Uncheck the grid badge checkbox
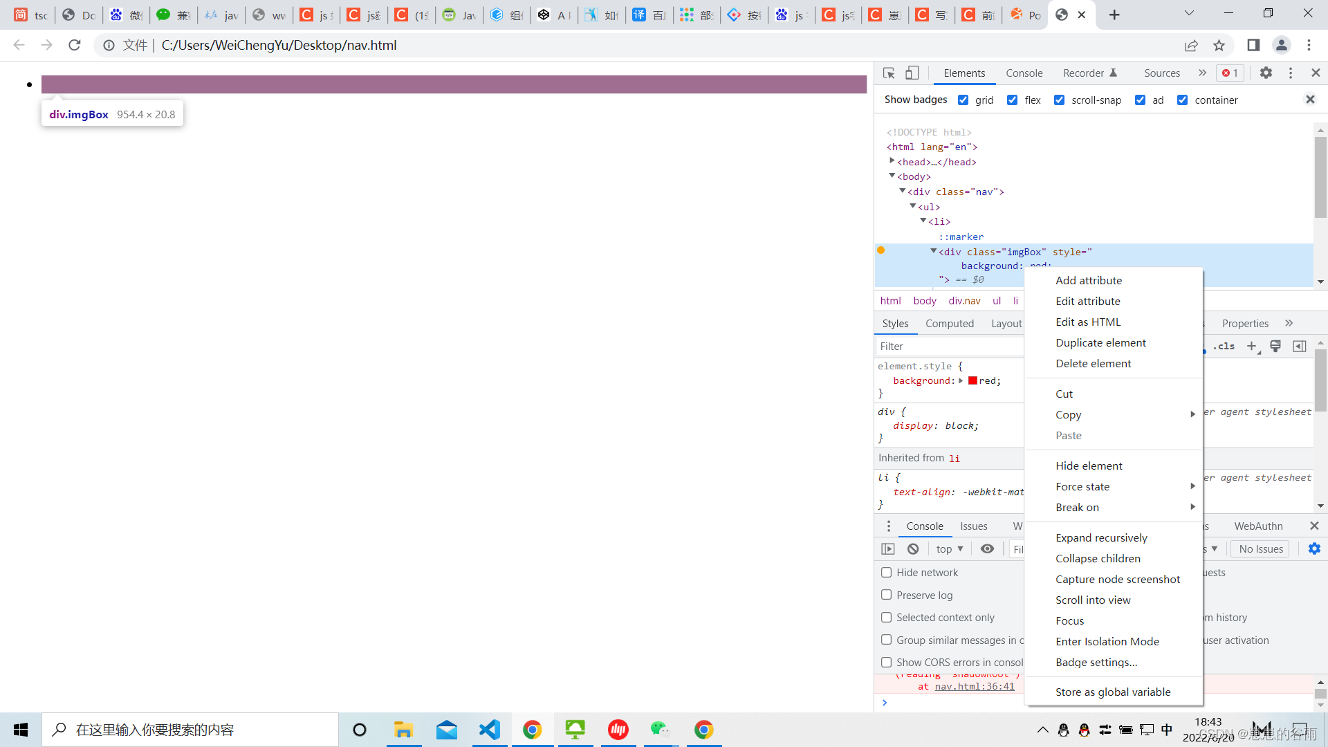1328x747 pixels. (963, 100)
